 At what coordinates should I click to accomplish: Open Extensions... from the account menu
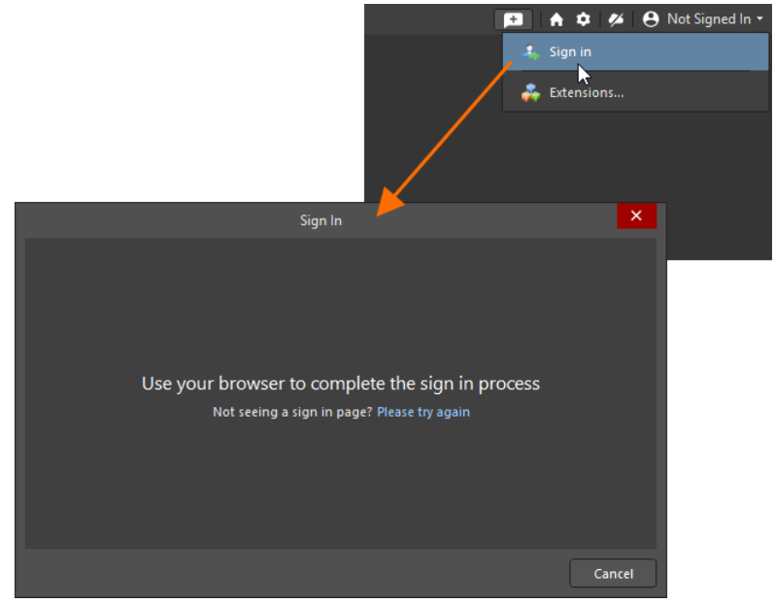586,93
